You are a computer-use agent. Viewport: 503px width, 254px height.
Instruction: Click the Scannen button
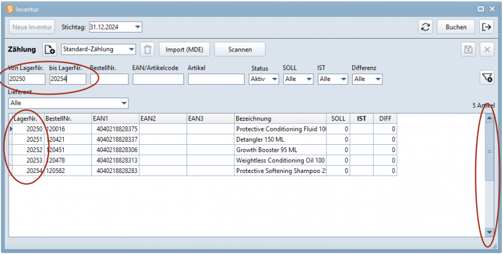pos(236,50)
